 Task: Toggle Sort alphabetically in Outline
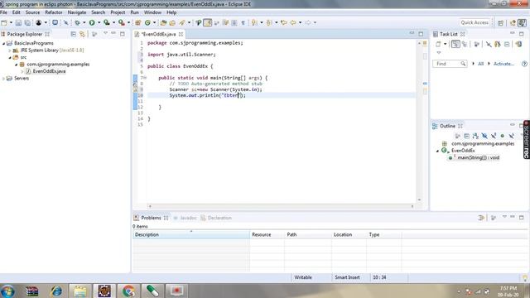click(x=475, y=136)
